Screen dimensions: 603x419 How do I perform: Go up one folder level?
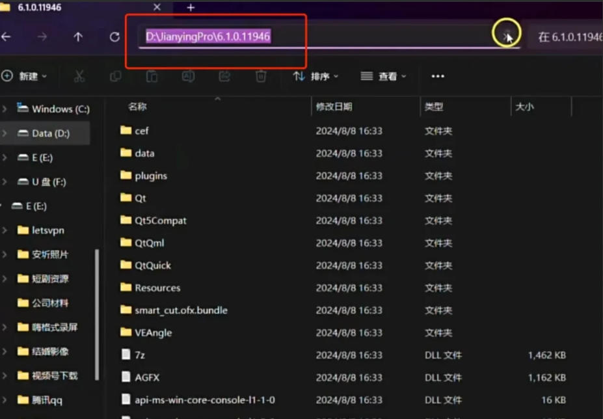click(x=78, y=37)
